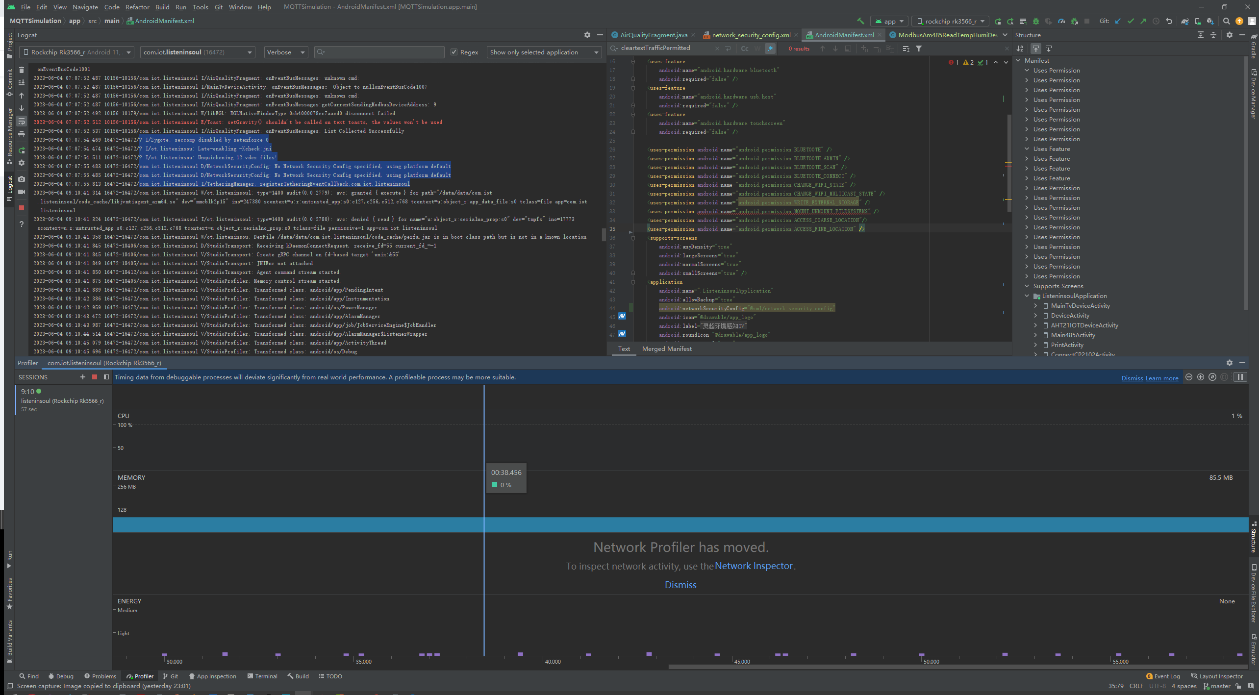Take screenshot with Logcat camera icon
The image size is (1259, 695).
point(22,179)
